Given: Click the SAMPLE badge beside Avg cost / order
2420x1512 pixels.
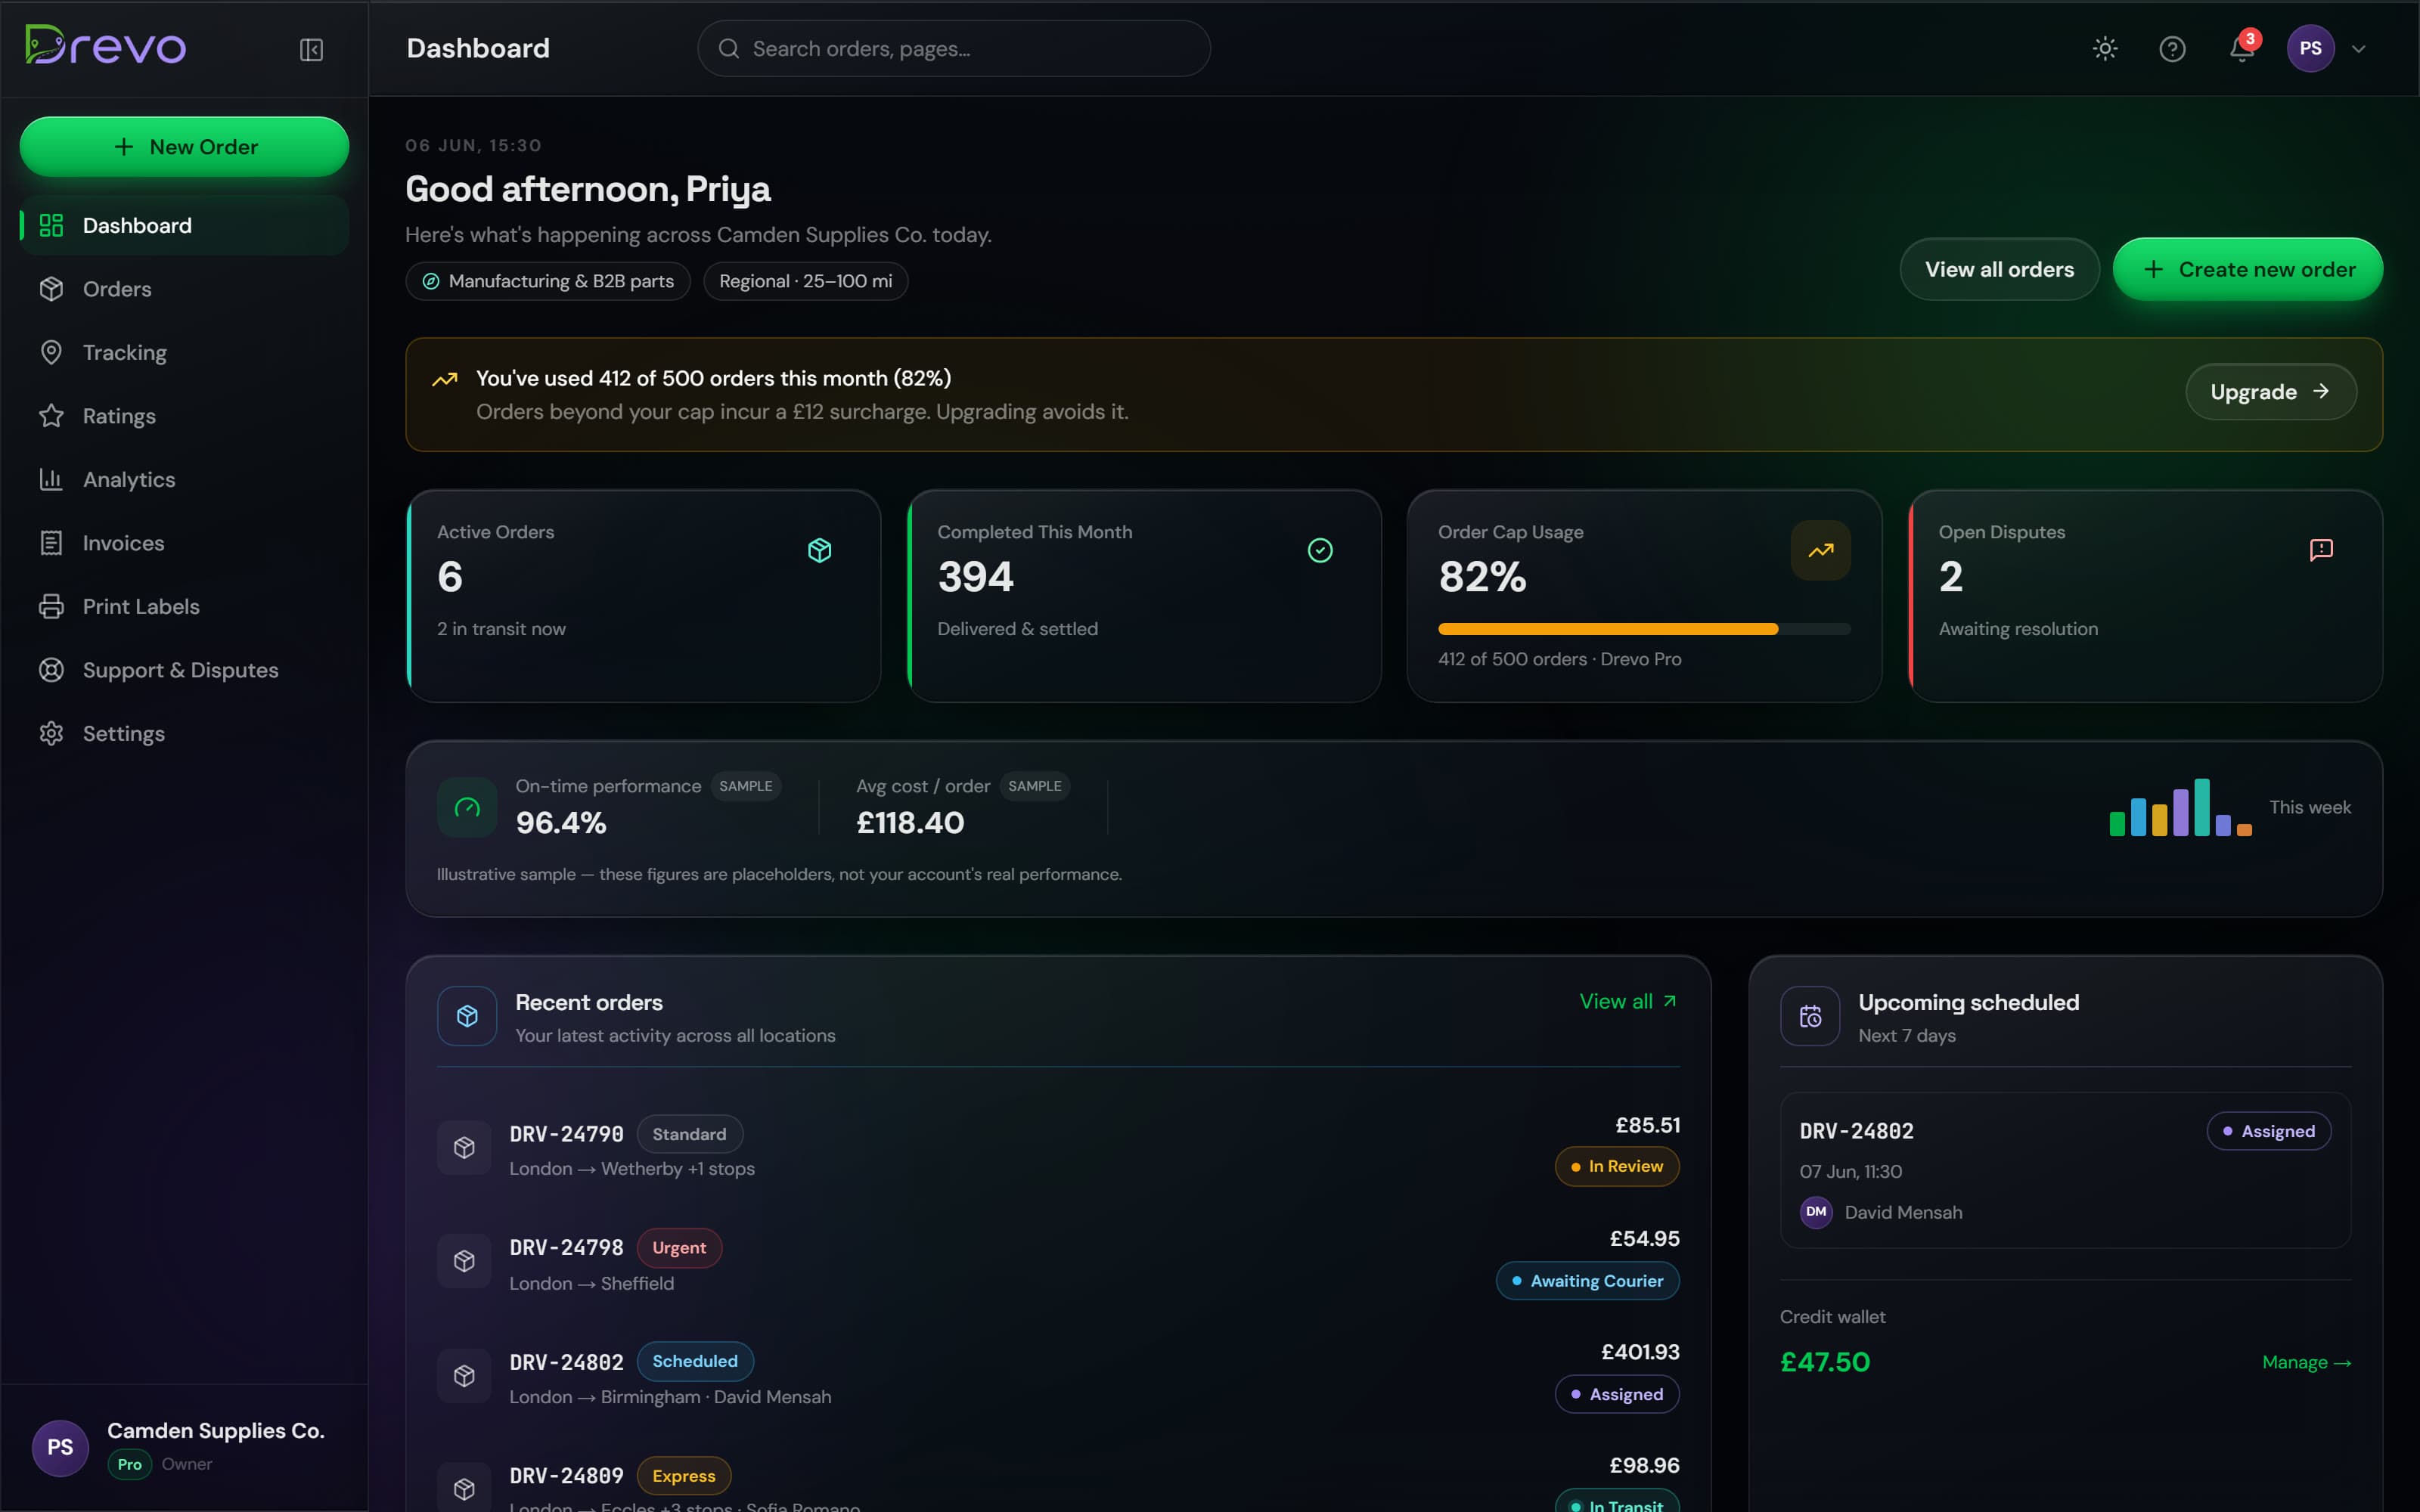Looking at the screenshot, I should [x=1035, y=786].
